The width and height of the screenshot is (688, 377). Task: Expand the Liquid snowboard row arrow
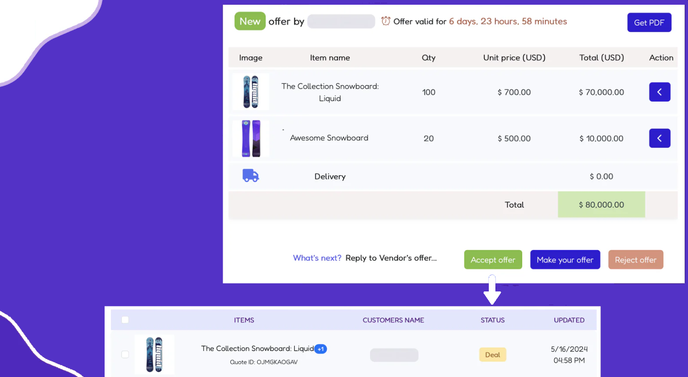tap(659, 92)
